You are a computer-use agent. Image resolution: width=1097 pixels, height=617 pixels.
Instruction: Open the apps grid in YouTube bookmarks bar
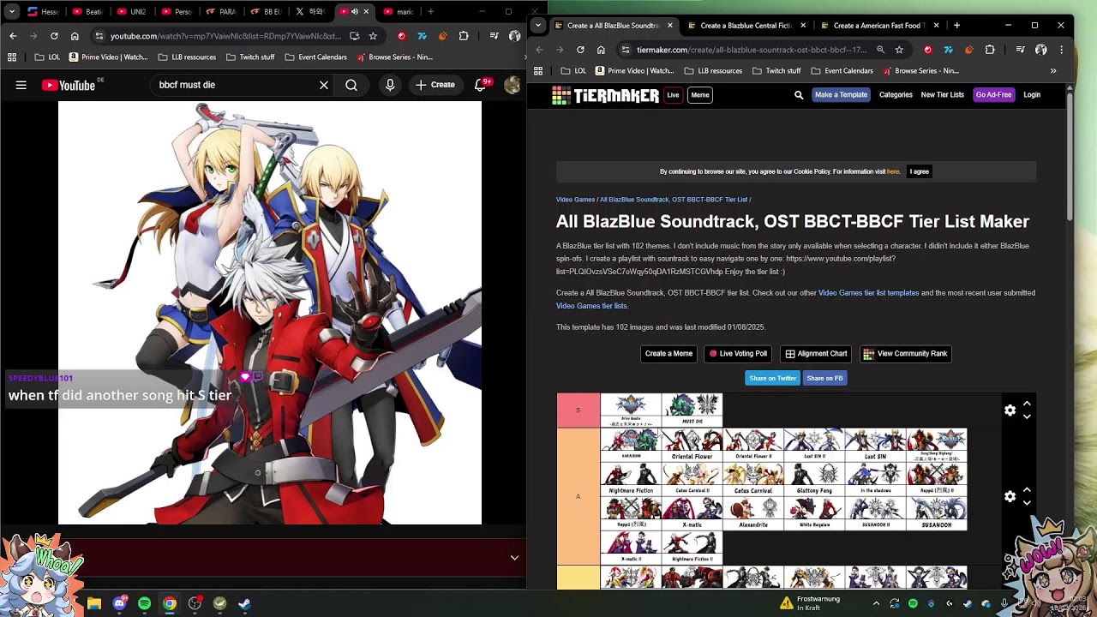(x=12, y=57)
